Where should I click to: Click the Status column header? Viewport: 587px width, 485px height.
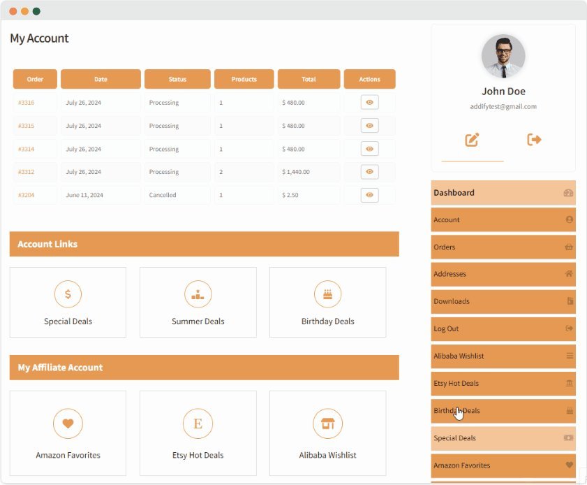point(177,79)
